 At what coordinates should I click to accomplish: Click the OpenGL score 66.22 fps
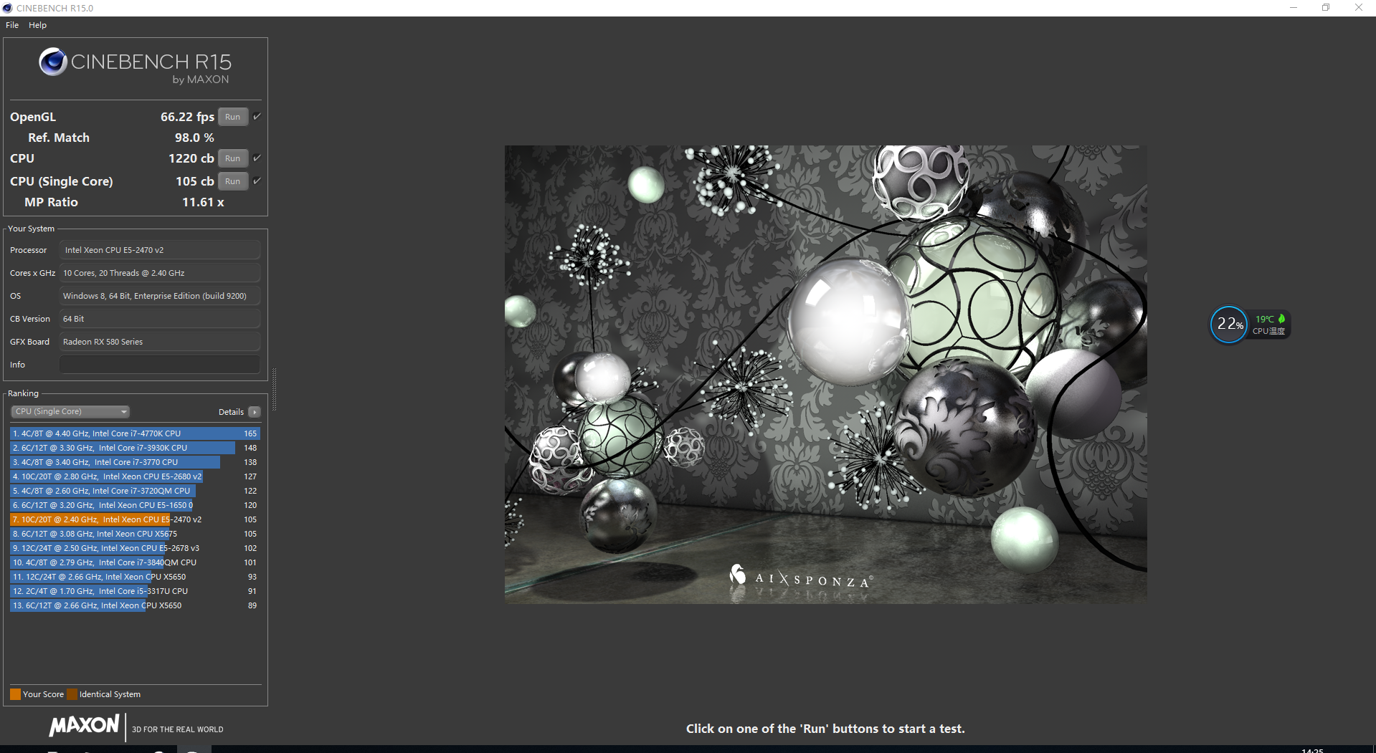(x=187, y=117)
